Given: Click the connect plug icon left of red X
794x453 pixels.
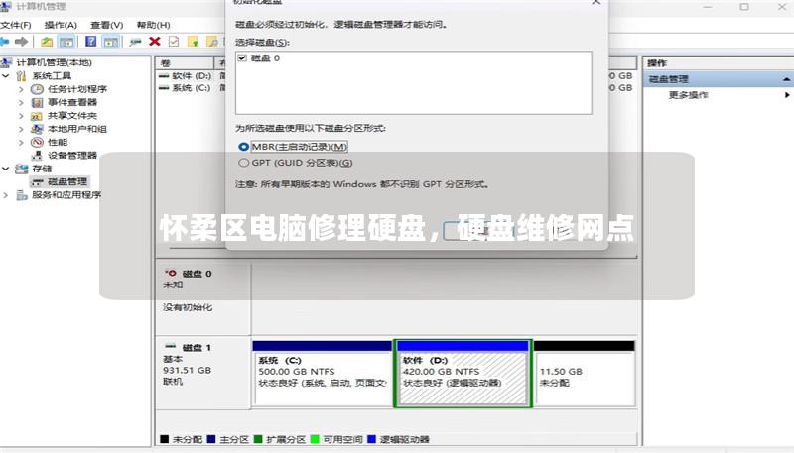Looking at the screenshot, I should coord(135,42).
